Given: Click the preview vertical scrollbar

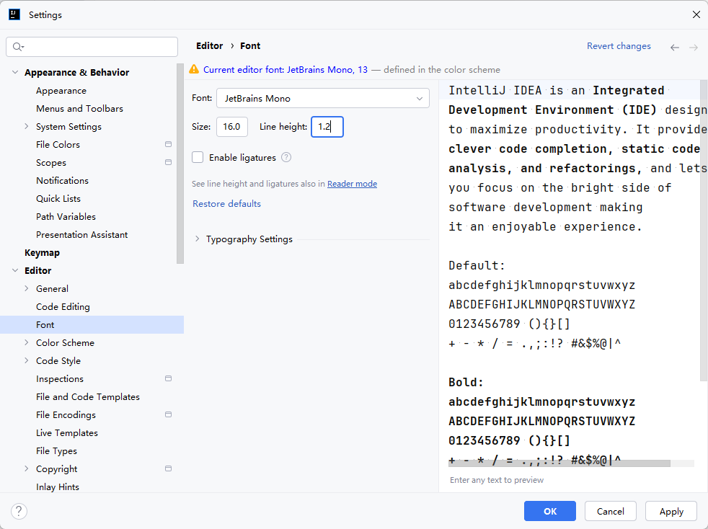Looking at the screenshot, I should [x=704, y=230].
